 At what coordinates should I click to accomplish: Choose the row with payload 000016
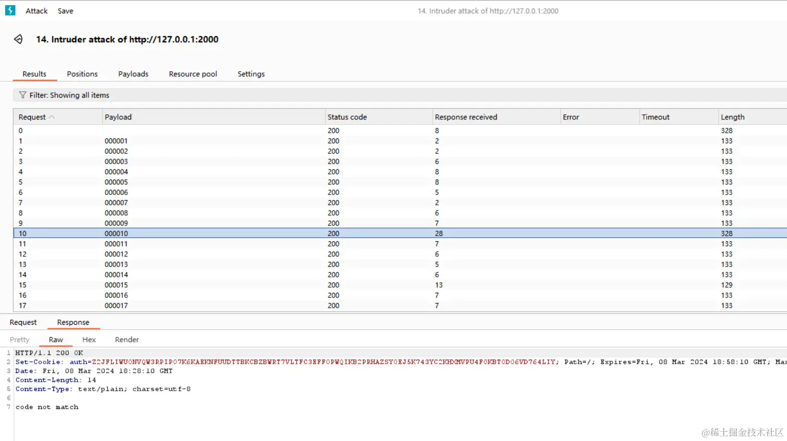(400, 295)
